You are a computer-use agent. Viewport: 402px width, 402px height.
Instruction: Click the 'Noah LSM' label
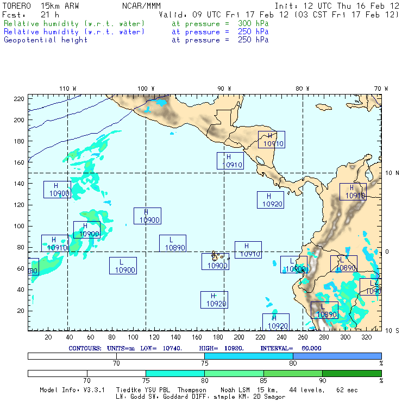tap(235, 390)
